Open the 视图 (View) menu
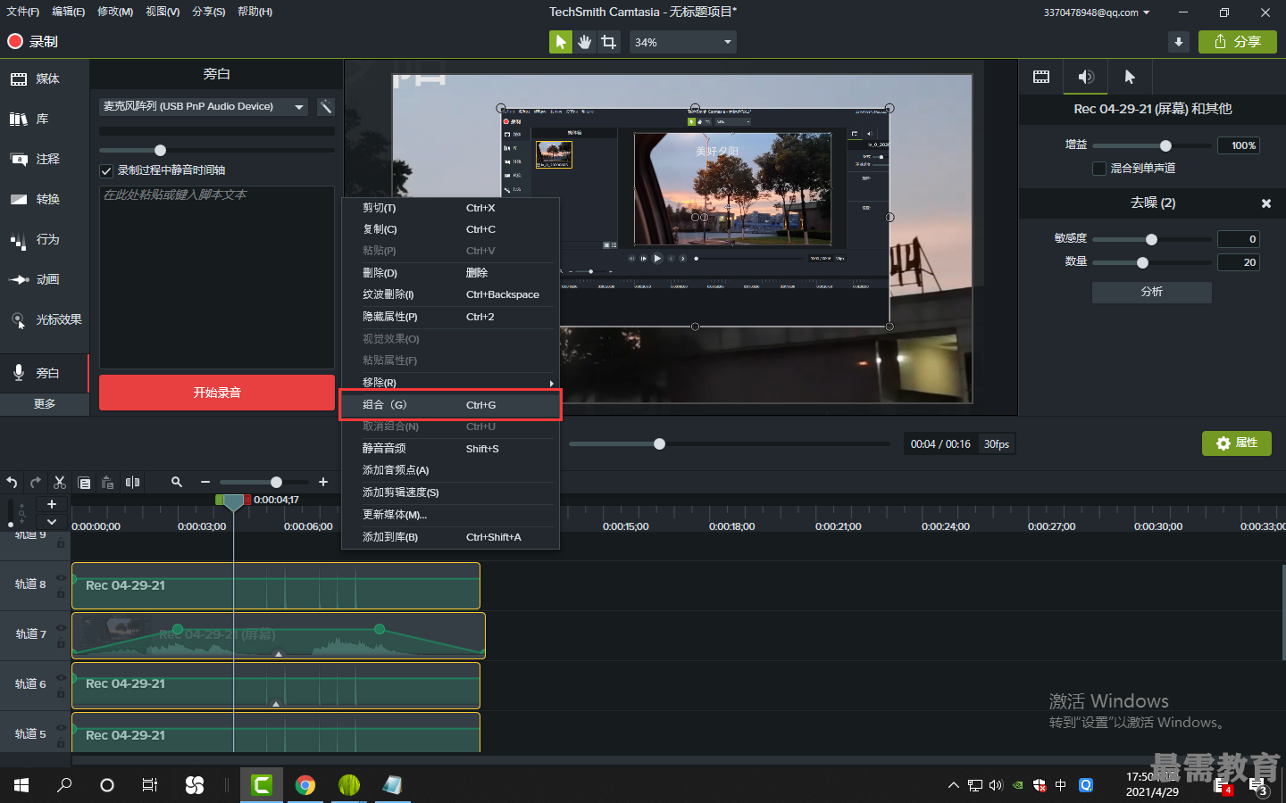This screenshot has height=803, width=1286. (x=163, y=12)
